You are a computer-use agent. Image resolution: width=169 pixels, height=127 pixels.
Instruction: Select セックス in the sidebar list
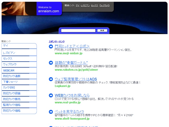(x=19, y=59)
